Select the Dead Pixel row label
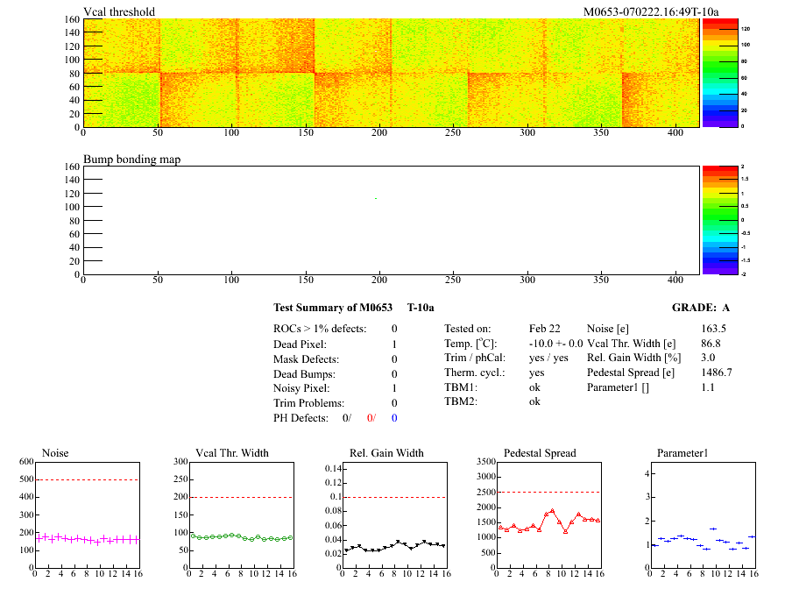 300,344
